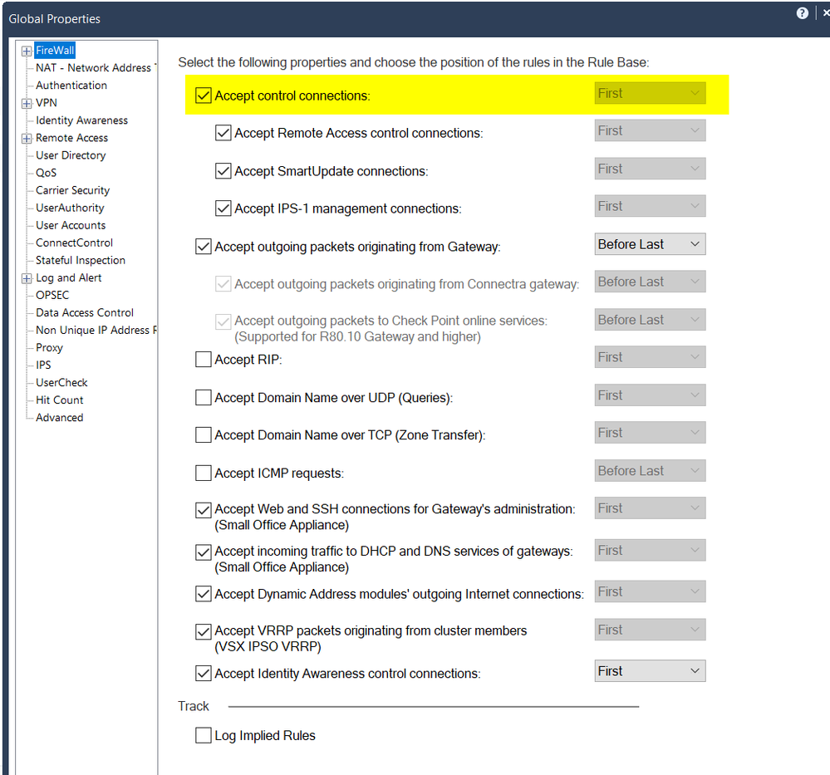Open position dropdown for Domain Name over TCP
Image resolution: width=830 pixels, height=775 pixels.
pos(650,433)
